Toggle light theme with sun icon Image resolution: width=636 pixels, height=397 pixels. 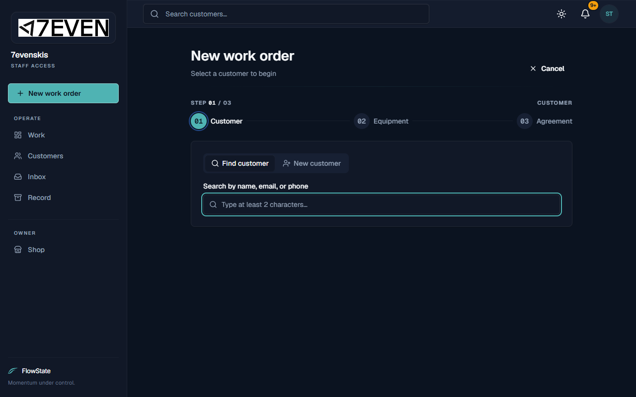(x=561, y=14)
